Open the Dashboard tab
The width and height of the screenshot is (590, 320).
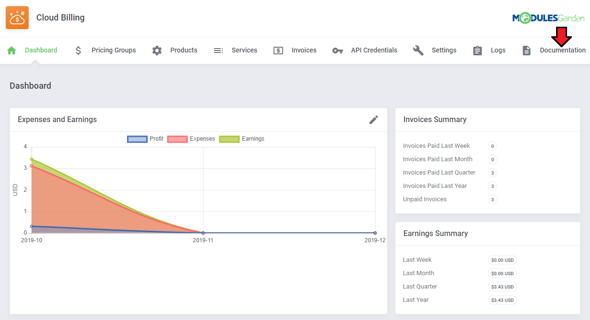[41, 50]
